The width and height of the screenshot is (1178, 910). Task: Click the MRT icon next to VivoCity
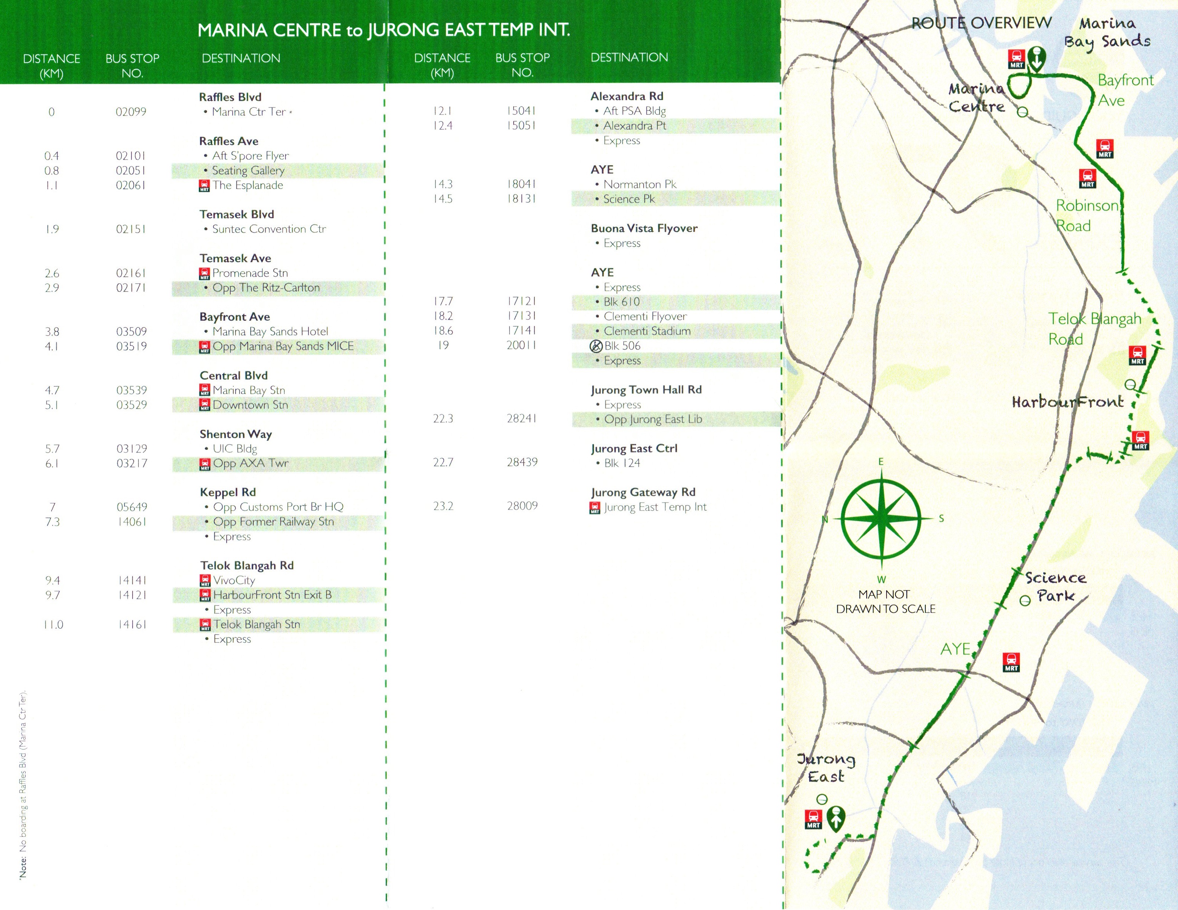tap(205, 580)
